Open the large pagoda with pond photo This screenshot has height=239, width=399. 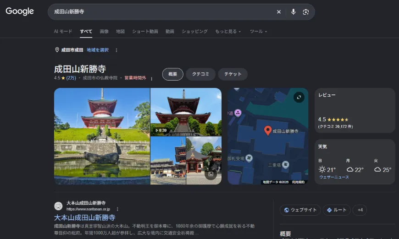tap(102, 136)
